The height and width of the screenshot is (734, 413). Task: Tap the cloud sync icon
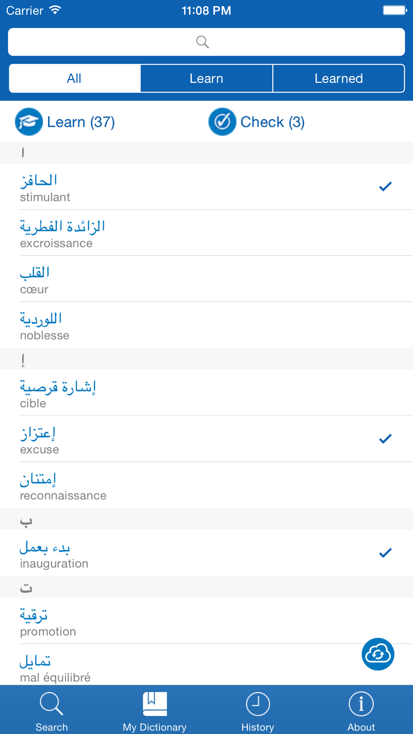tap(378, 654)
